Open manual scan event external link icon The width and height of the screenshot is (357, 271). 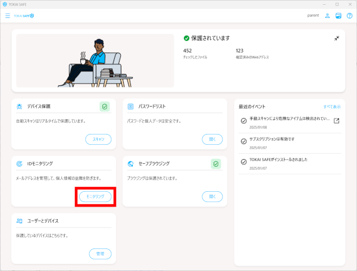[x=336, y=121]
